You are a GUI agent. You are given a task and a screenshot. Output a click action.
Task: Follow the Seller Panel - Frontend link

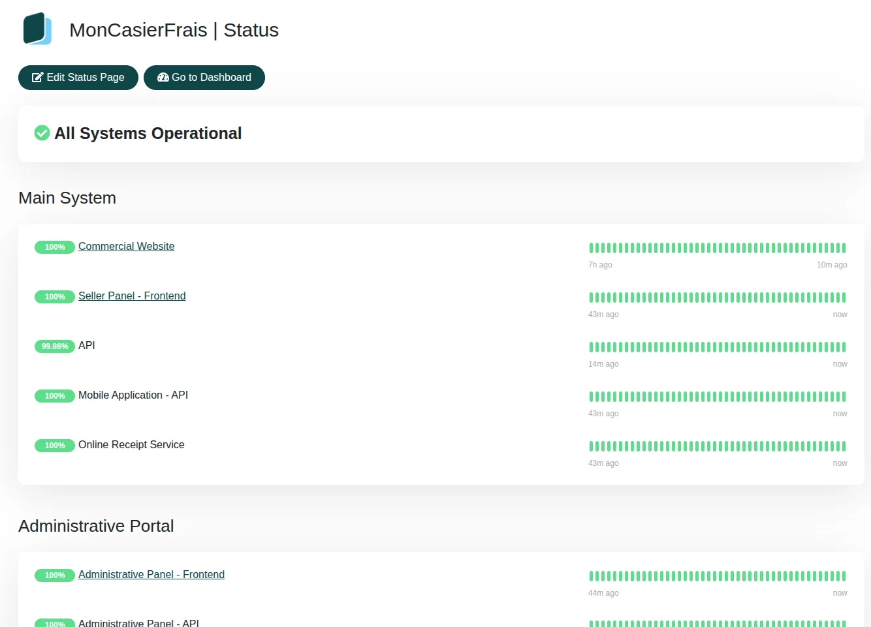[x=132, y=296]
